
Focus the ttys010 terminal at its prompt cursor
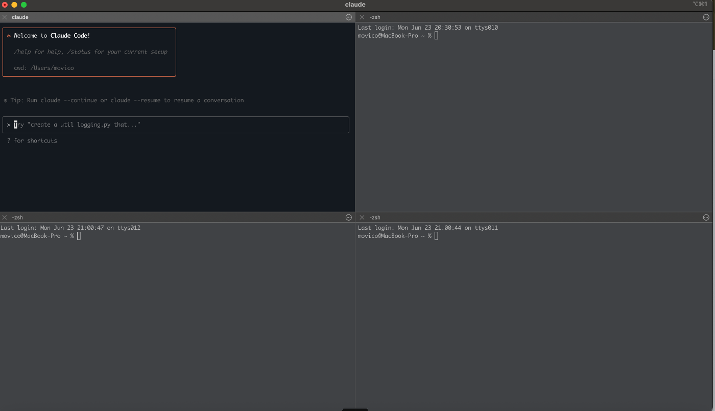click(x=436, y=36)
